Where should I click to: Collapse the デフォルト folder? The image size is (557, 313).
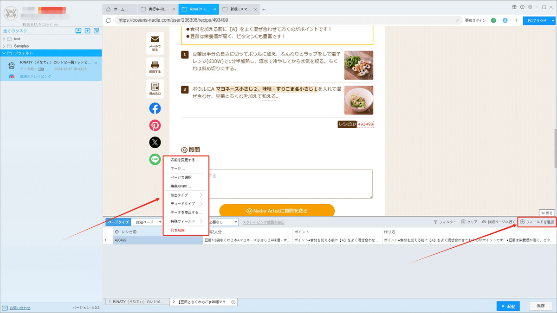point(4,53)
